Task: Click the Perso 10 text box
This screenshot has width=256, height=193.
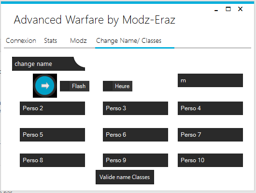Action: [x=210, y=160]
